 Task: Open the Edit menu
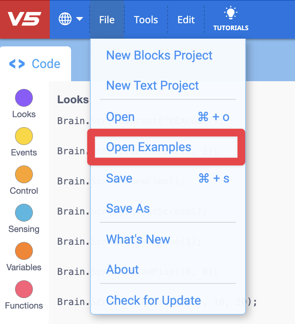point(186,19)
